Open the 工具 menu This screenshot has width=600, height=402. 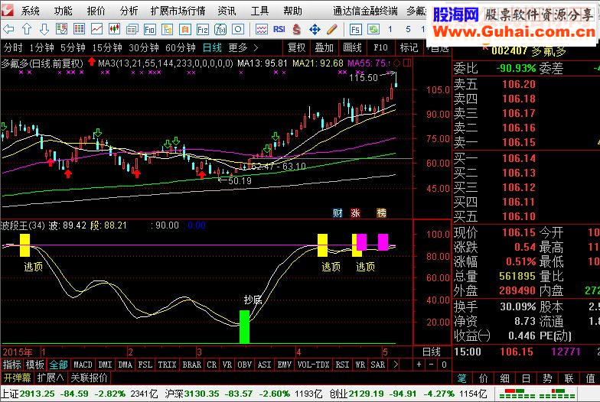point(260,11)
